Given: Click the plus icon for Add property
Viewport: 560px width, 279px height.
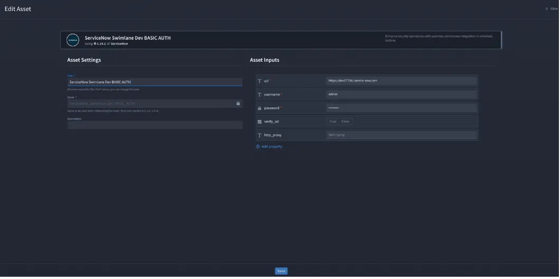Looking at the screenshot, I should click(258, 147).
